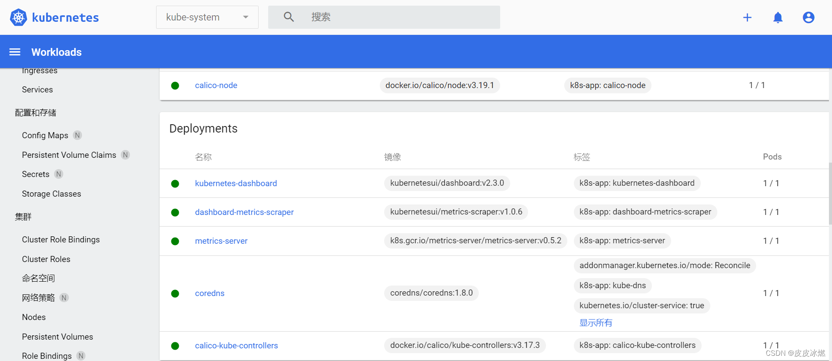832x361 pixels.
Task: Open 命名空间 in the sidebar
Action: point(38,278)
